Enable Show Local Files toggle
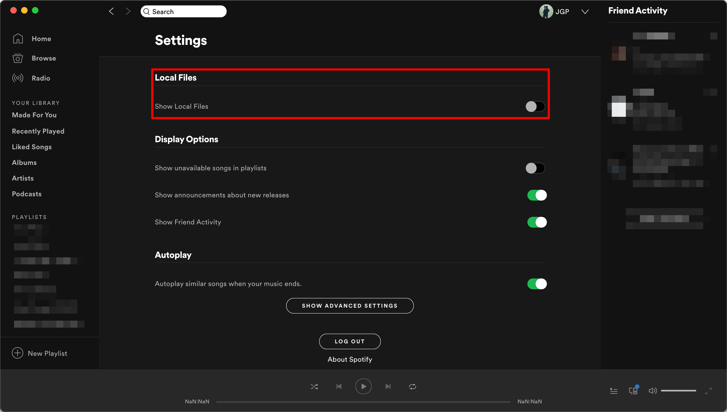The height and width of the screenshot is (412, 727). tap(535, 107)
